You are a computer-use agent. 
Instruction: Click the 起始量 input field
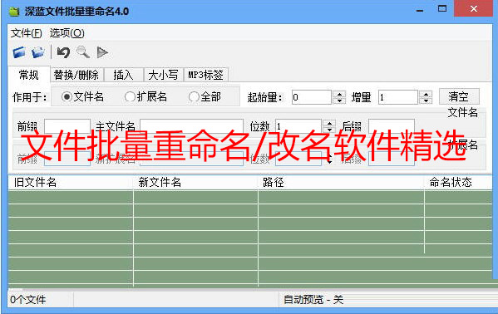click(311, 97)
